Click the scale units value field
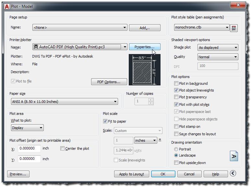Image resolution: width=251 pixels, height=187 pixels. point(124,150)
